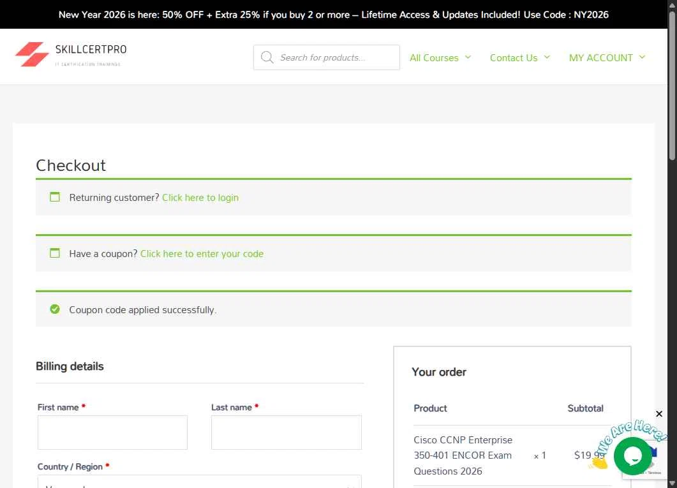The image size is (677, 488).
Task: Click the Billing details heading
Action: 70,366
